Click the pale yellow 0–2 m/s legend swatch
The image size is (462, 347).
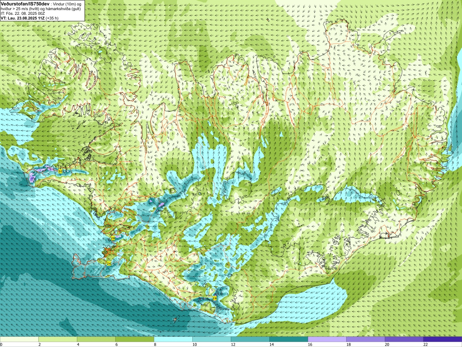click(19, 339)
